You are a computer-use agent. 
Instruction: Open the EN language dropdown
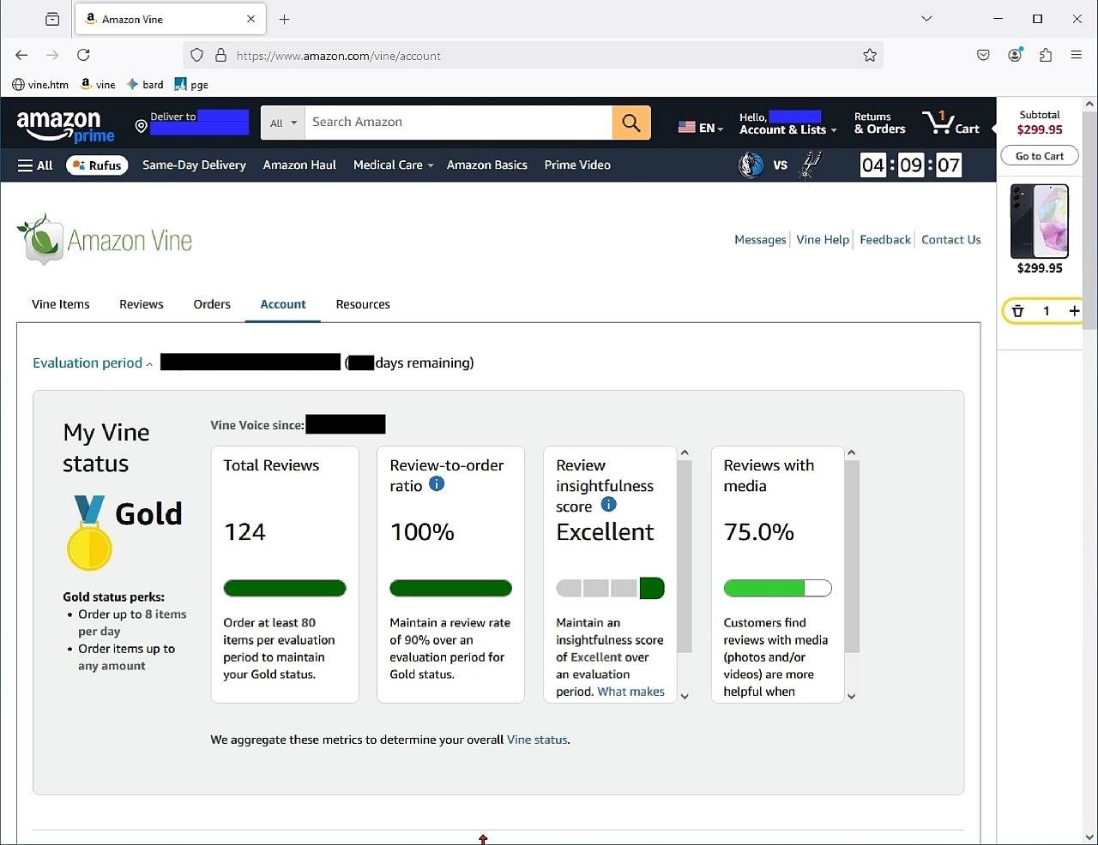[x=701, y=128]
